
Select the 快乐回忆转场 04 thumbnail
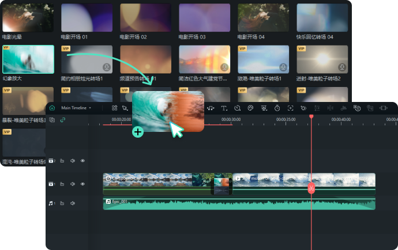(322, 17)
